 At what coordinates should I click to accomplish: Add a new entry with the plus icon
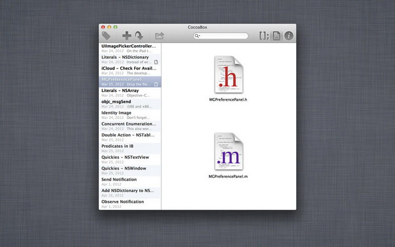pyautogui.click(x=127, y=36)
